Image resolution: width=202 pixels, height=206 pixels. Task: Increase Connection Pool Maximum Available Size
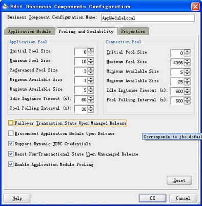click(x=188, y=80)
